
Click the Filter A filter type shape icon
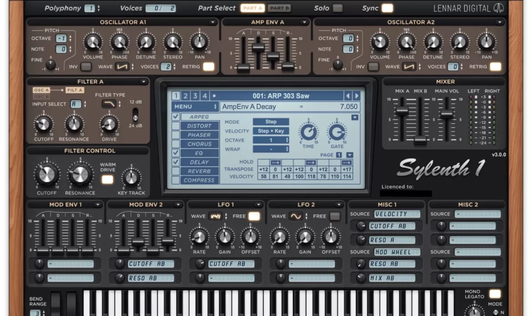click(109, 104)
